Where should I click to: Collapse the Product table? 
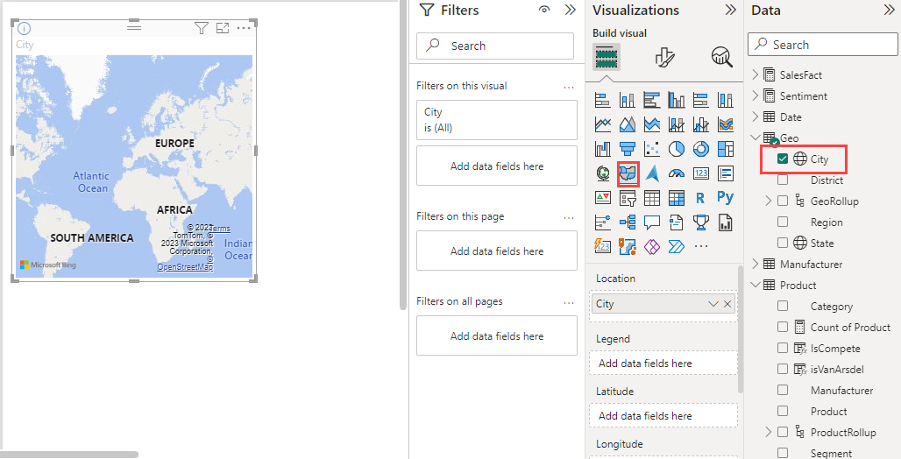(756, 285)
